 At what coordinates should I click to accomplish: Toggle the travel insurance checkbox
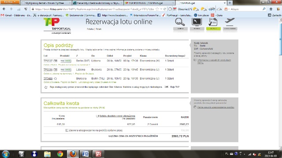click(x=67, y=130)
